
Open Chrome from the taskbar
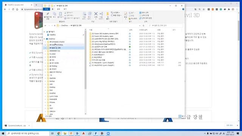coord(59,133)
